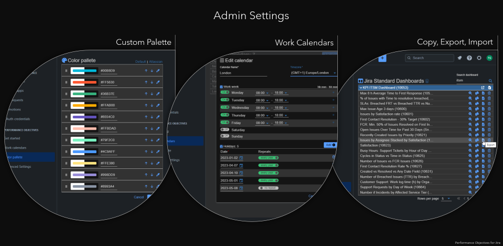Open 'Get started' sidebar item
Viewport: 503px width, 246px height.
click(x=12, y=138)
